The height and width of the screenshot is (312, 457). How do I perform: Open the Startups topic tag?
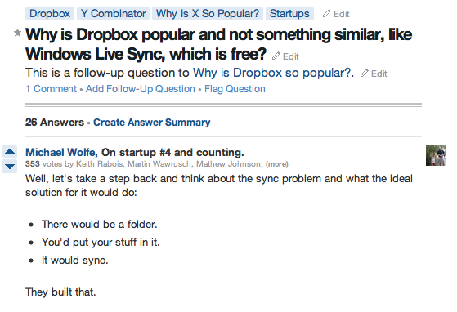[289, 14]
